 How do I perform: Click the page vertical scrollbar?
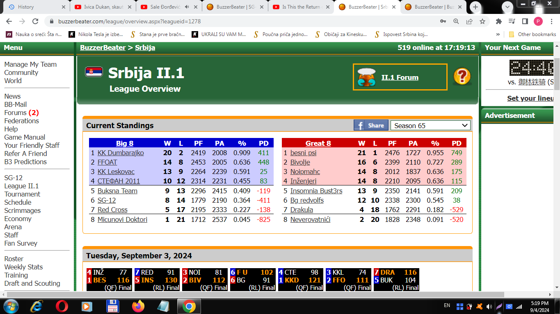[557, 74]
